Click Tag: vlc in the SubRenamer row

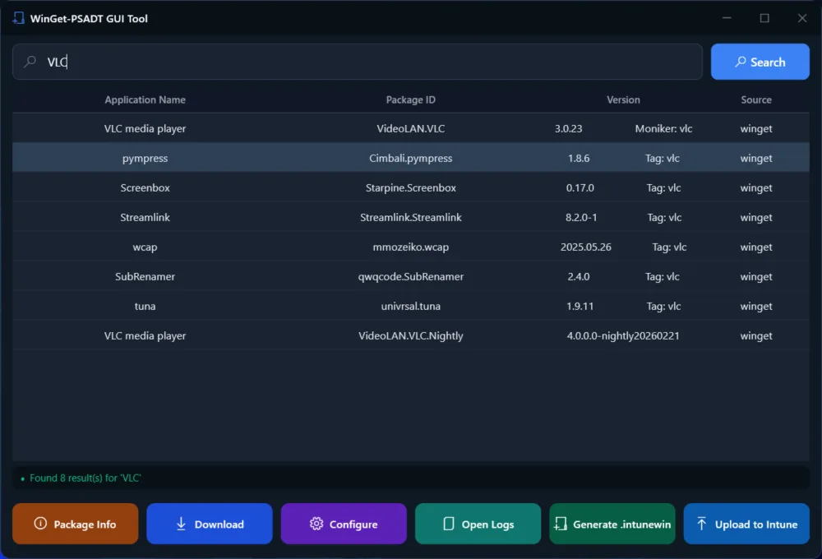point(662,276)
